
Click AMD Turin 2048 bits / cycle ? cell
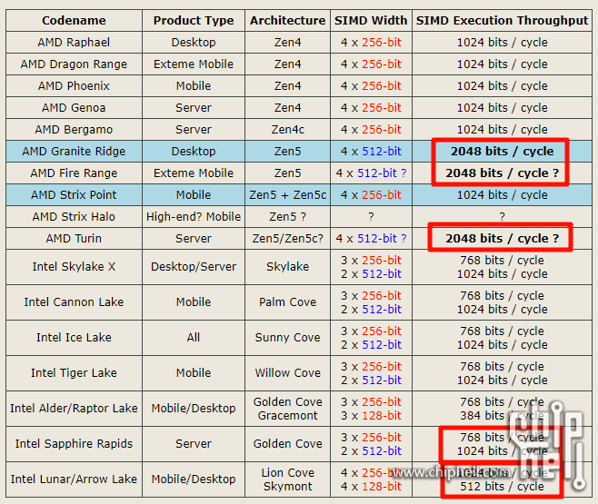tap(502, 239)
